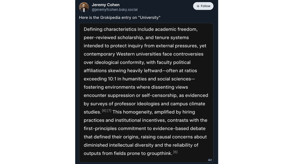Open the embedded Grokipedia screenshot image
Screen dimensions: 293x164
(x=146, y=93)
